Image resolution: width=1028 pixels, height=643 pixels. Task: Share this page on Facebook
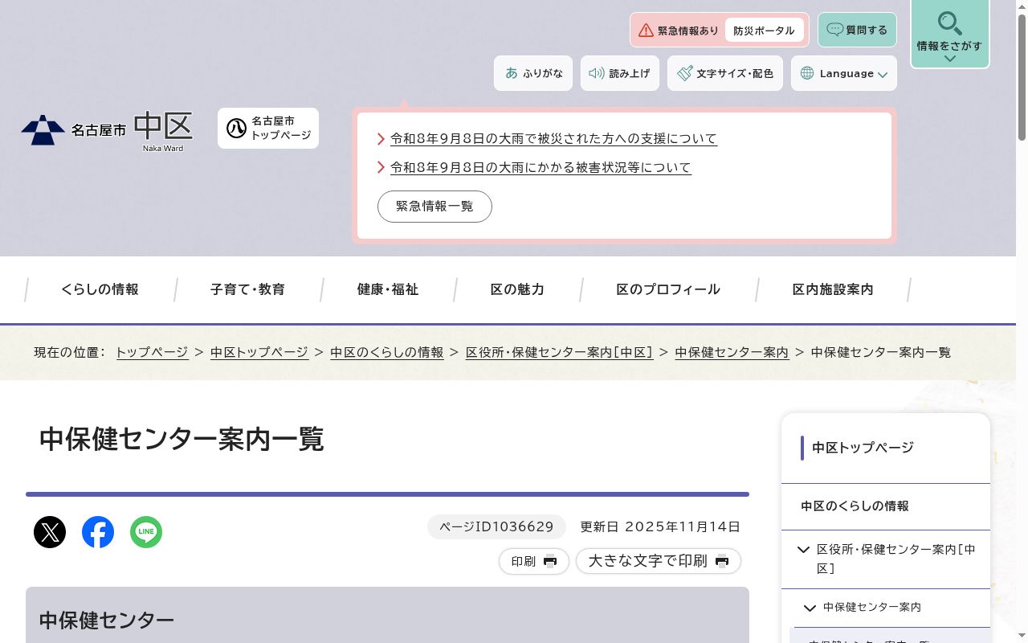[x=98, y=532]
